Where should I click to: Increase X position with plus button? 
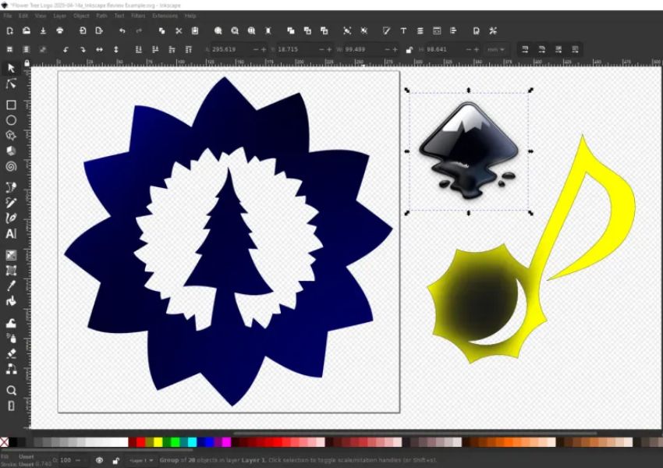(264, 49)
